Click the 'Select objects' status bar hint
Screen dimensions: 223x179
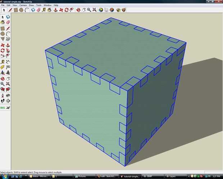coord(31,172)
